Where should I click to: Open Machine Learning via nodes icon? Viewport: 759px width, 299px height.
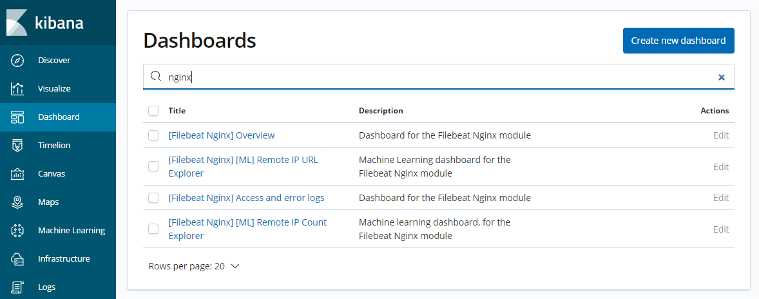(17, 230)
